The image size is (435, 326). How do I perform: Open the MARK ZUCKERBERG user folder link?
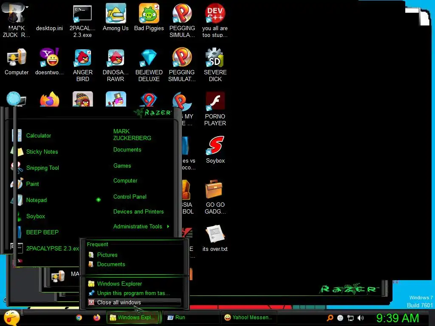coord(132,135)
